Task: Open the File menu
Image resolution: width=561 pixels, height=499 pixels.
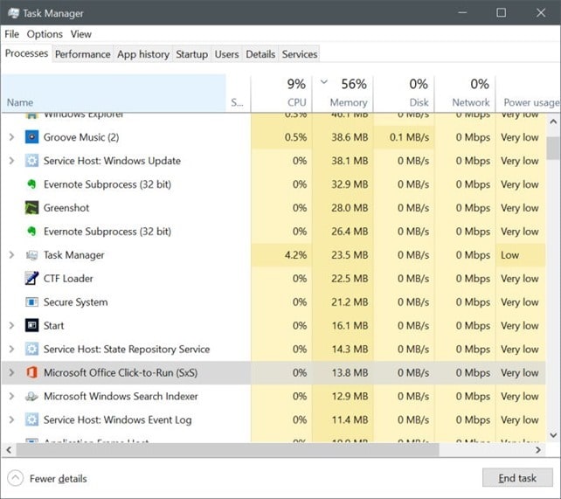Action: pos(12,34)
